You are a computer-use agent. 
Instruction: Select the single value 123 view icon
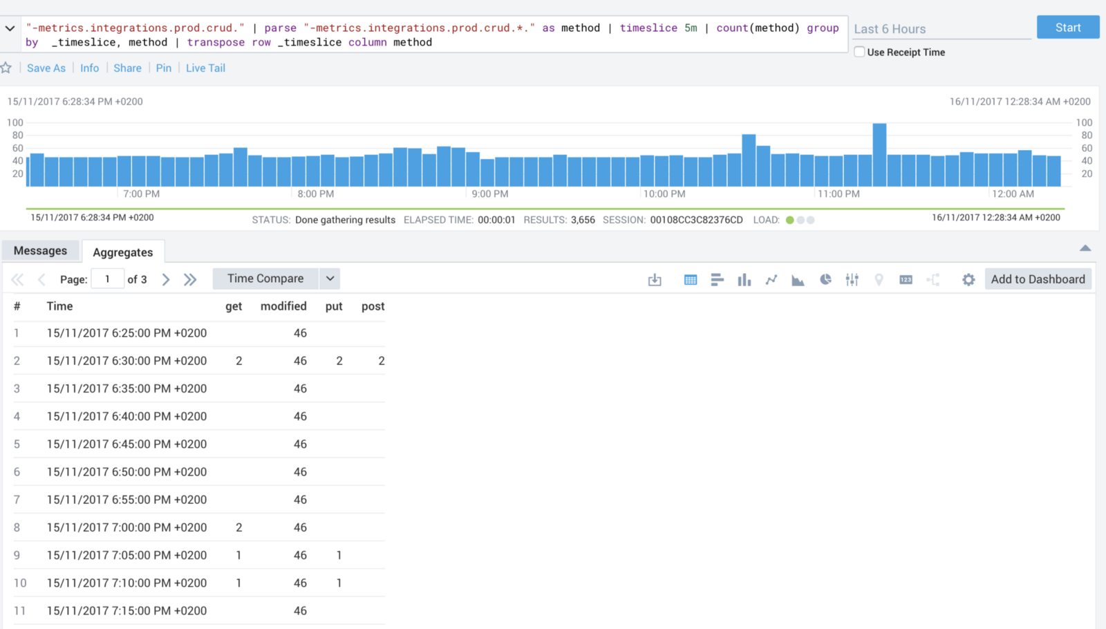[906, 280]
